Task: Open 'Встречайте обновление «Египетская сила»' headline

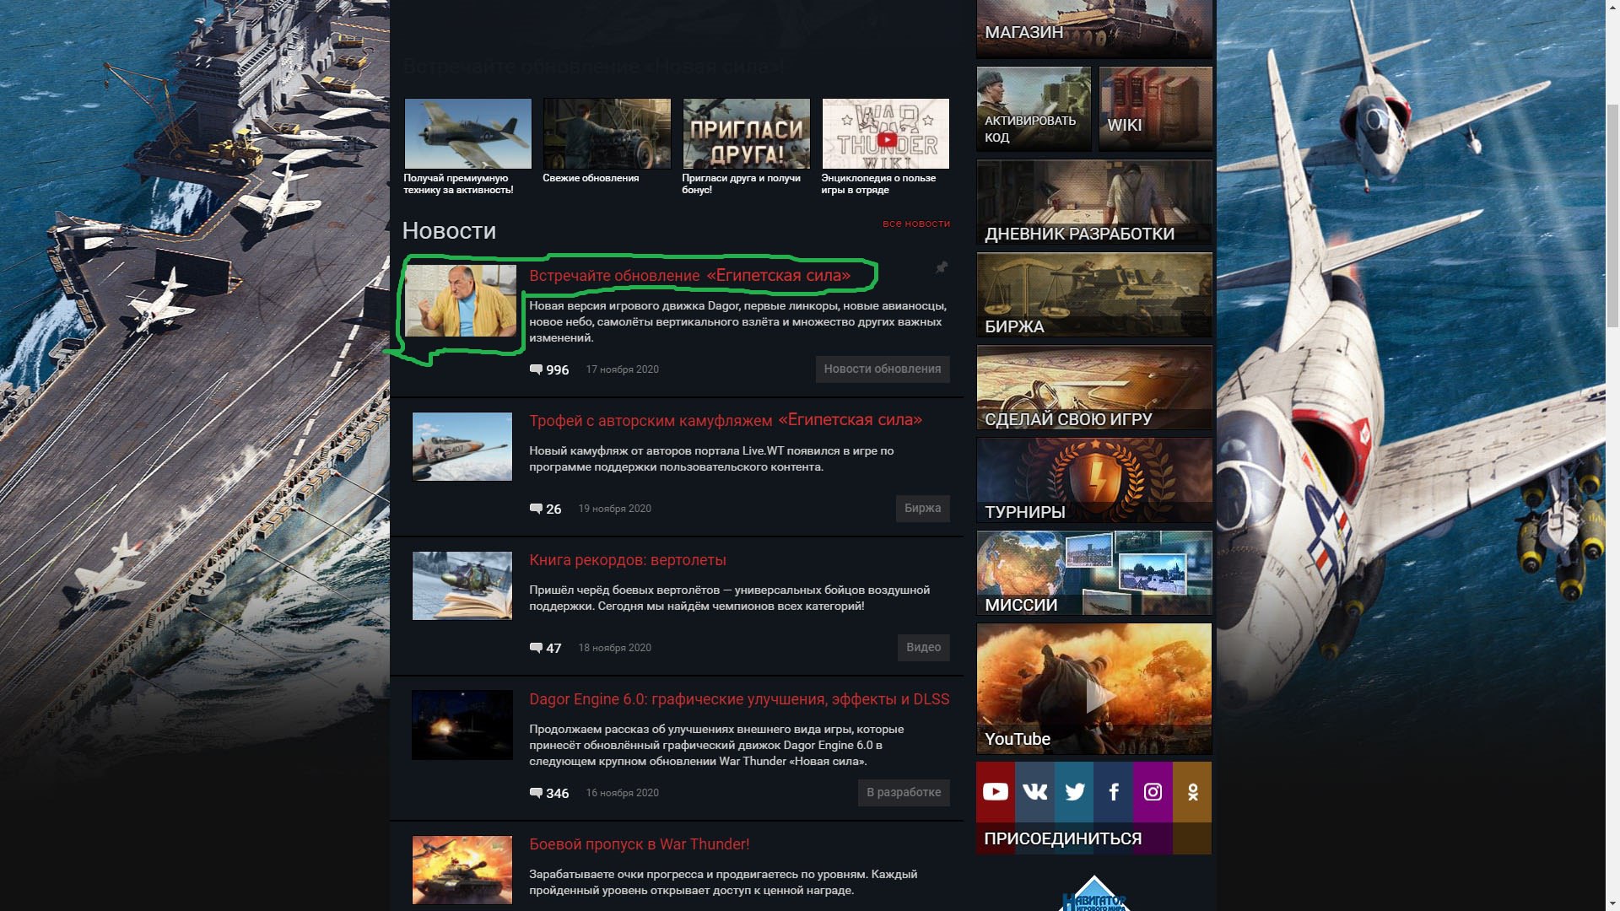Action: 690,276
